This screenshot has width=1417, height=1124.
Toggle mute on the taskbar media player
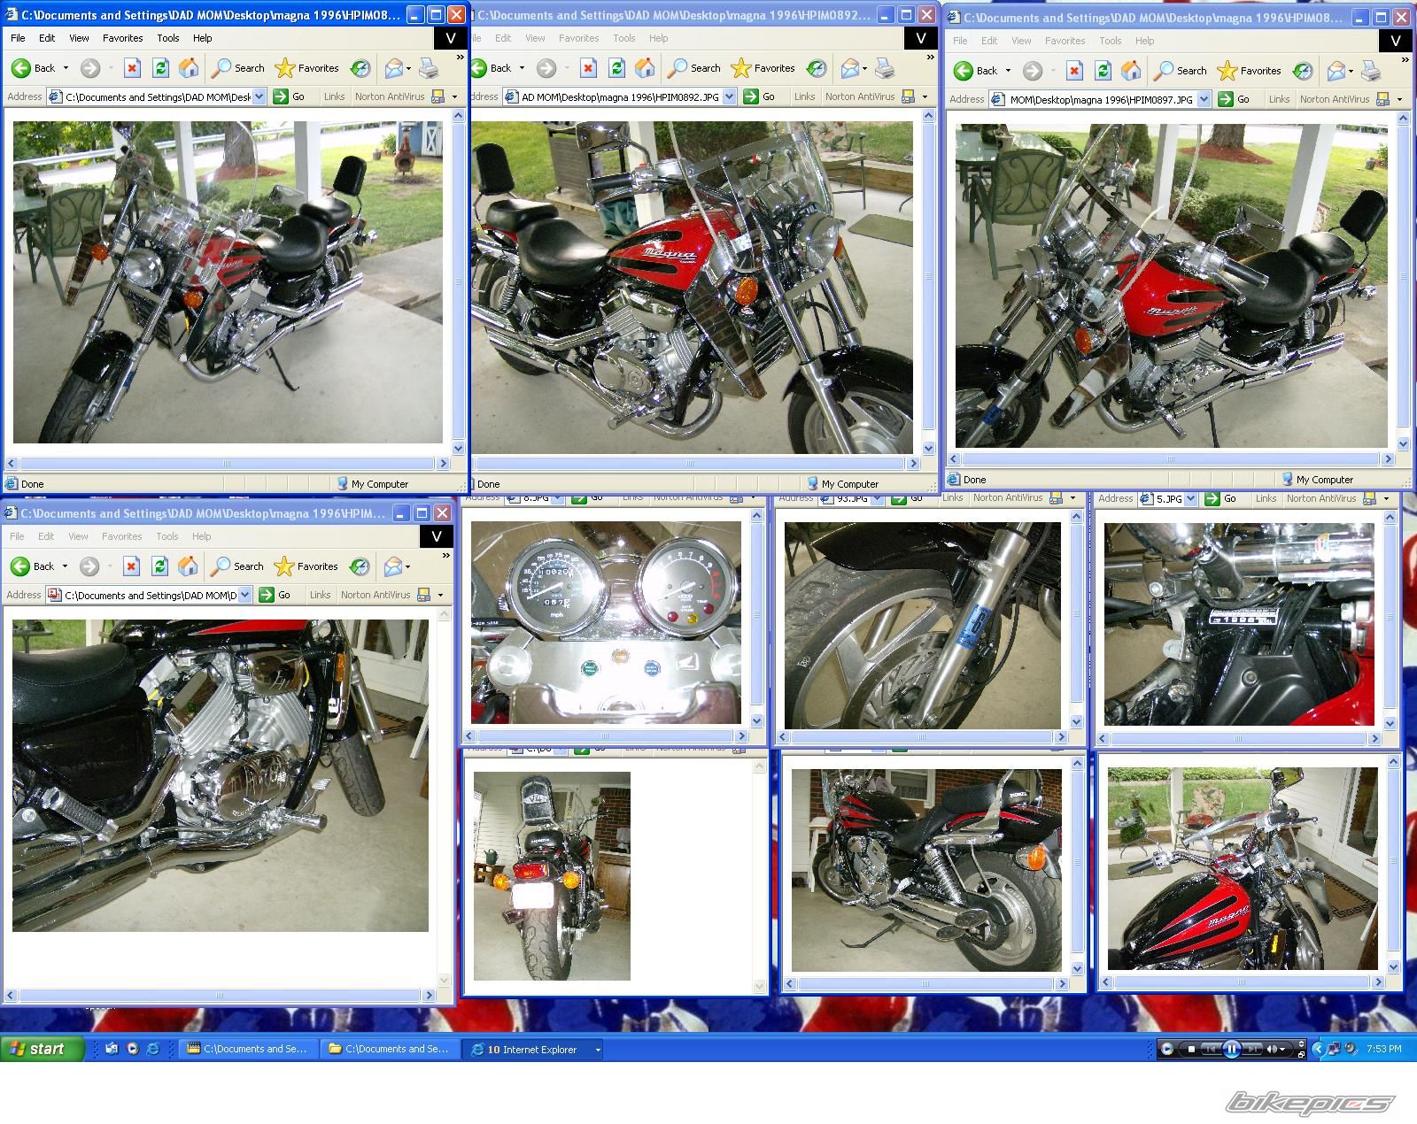(1273, 1050)
